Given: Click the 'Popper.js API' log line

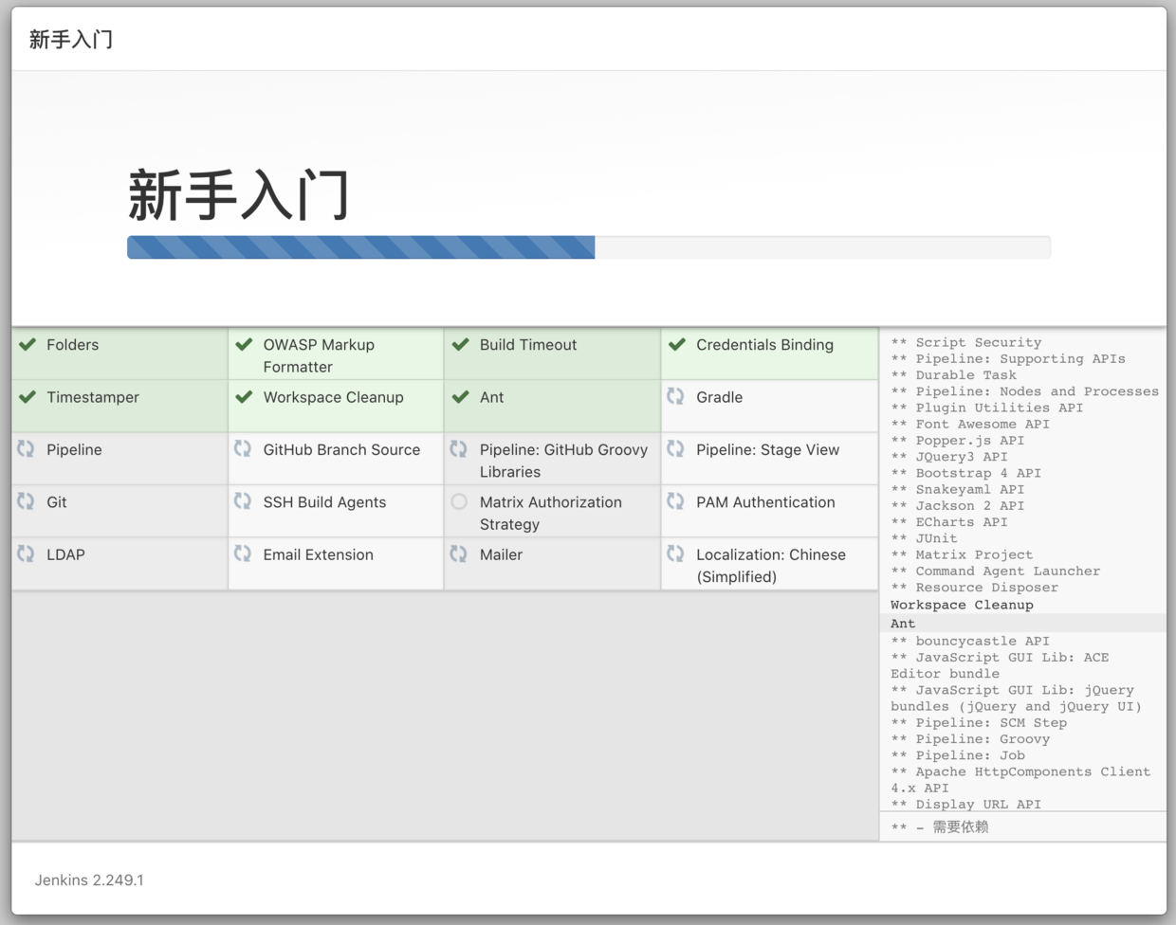Looking at the screenshot, I should click(957, 440).
